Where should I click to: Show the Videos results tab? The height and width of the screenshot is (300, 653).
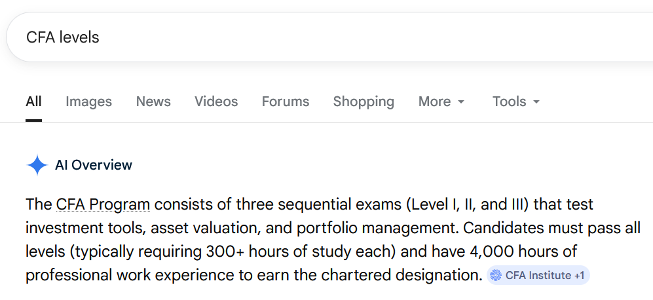pyautogui.click(x=216, y=102)
